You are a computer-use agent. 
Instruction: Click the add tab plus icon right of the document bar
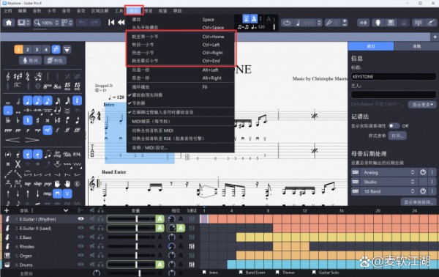(x=435, y=37)
